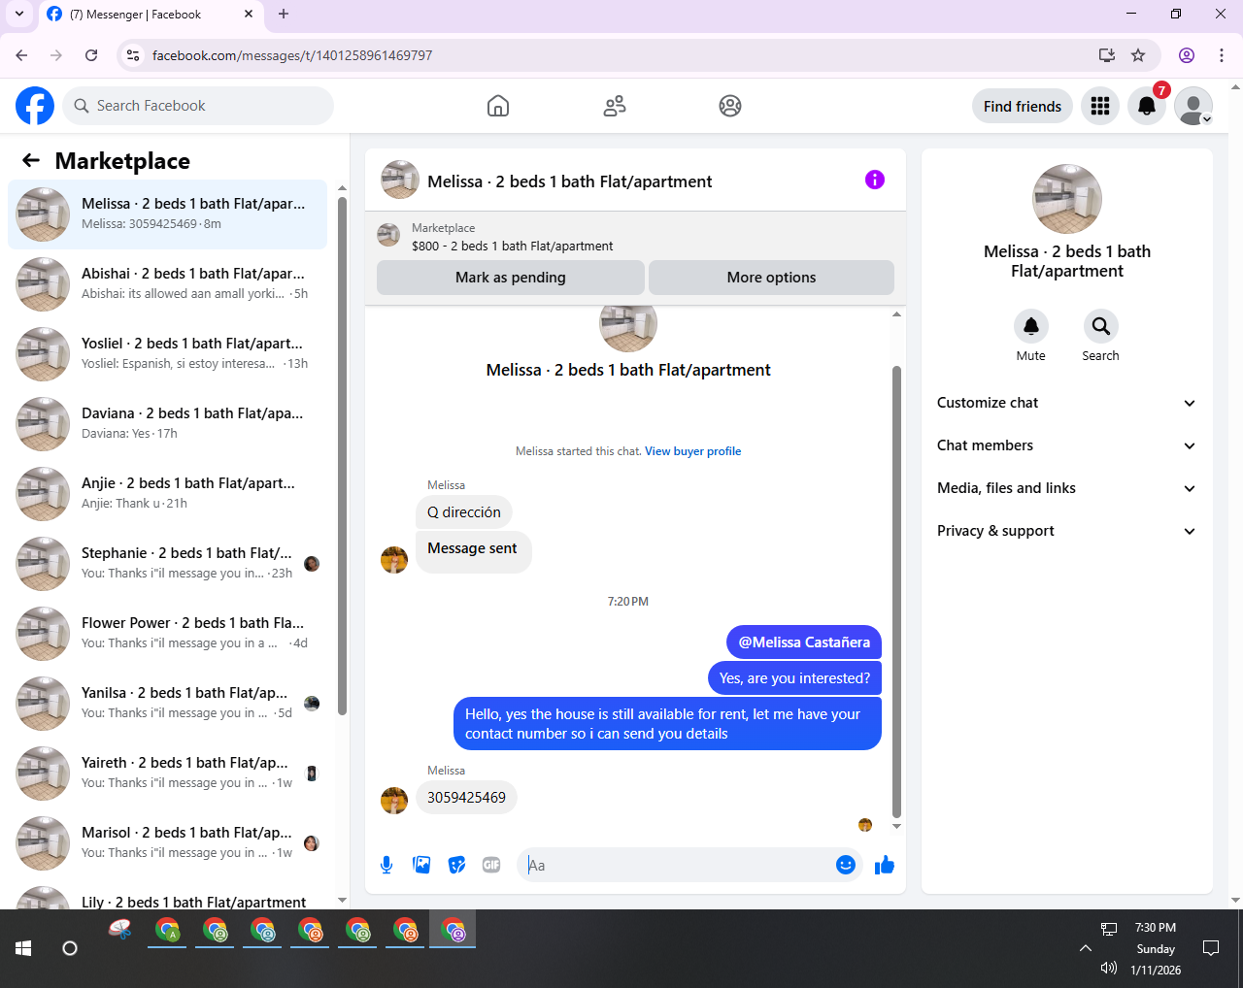Click Mark as pending button

(x=511, y=278)
